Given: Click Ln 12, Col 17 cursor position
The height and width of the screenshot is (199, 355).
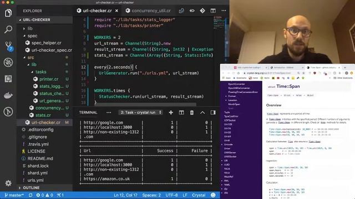Looking at the screenshot, I should [125, 195].
